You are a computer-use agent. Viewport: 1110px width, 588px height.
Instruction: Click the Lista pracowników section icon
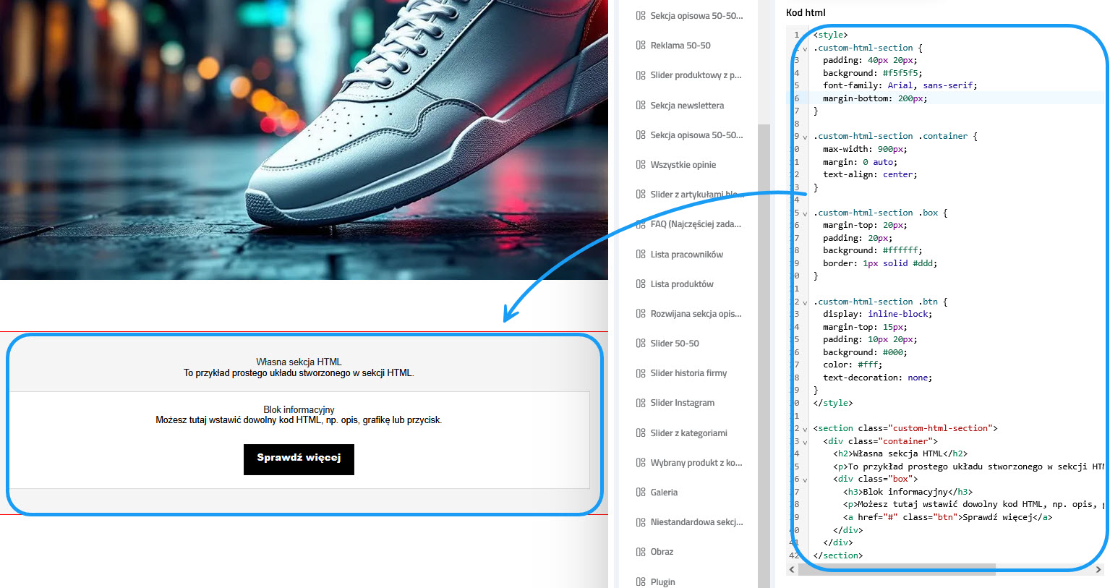[640, 254]
